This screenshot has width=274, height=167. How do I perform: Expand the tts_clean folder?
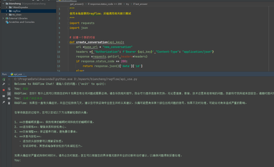6,15
